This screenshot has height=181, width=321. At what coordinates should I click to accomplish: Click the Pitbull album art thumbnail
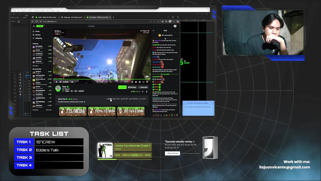click(x=105, y=150)
